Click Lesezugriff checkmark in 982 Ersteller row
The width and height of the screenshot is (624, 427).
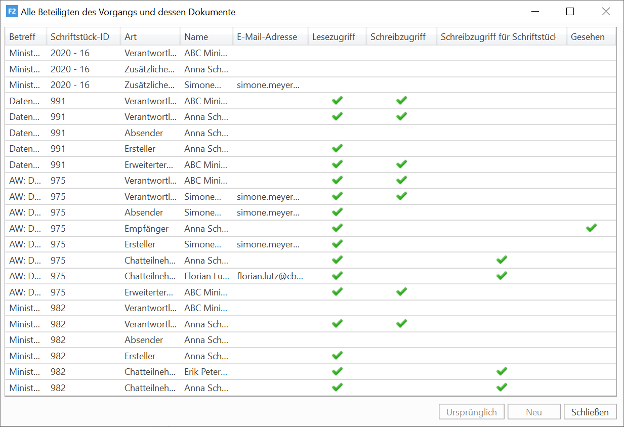[337, 356]
